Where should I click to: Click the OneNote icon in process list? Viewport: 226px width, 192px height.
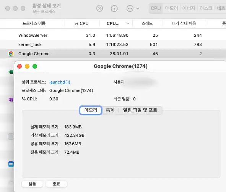[11, 100]
